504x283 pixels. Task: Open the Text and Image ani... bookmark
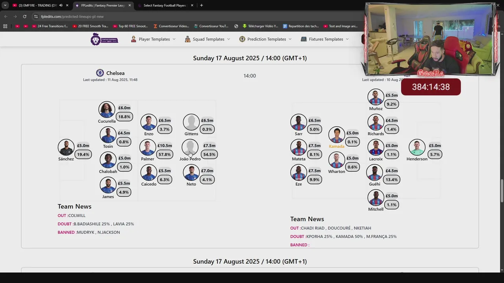(x=341, y=26)
